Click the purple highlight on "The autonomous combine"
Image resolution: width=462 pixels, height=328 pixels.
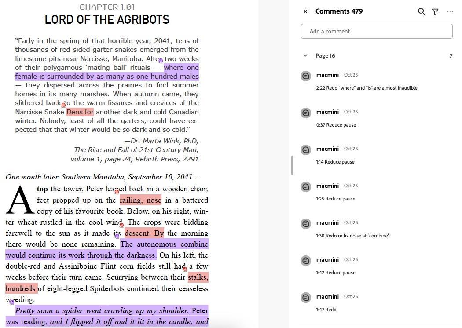[x=164, y=244]
